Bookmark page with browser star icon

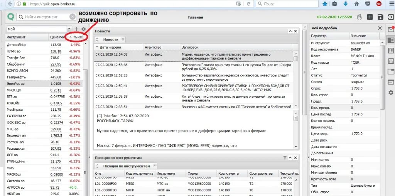[325, 4]
